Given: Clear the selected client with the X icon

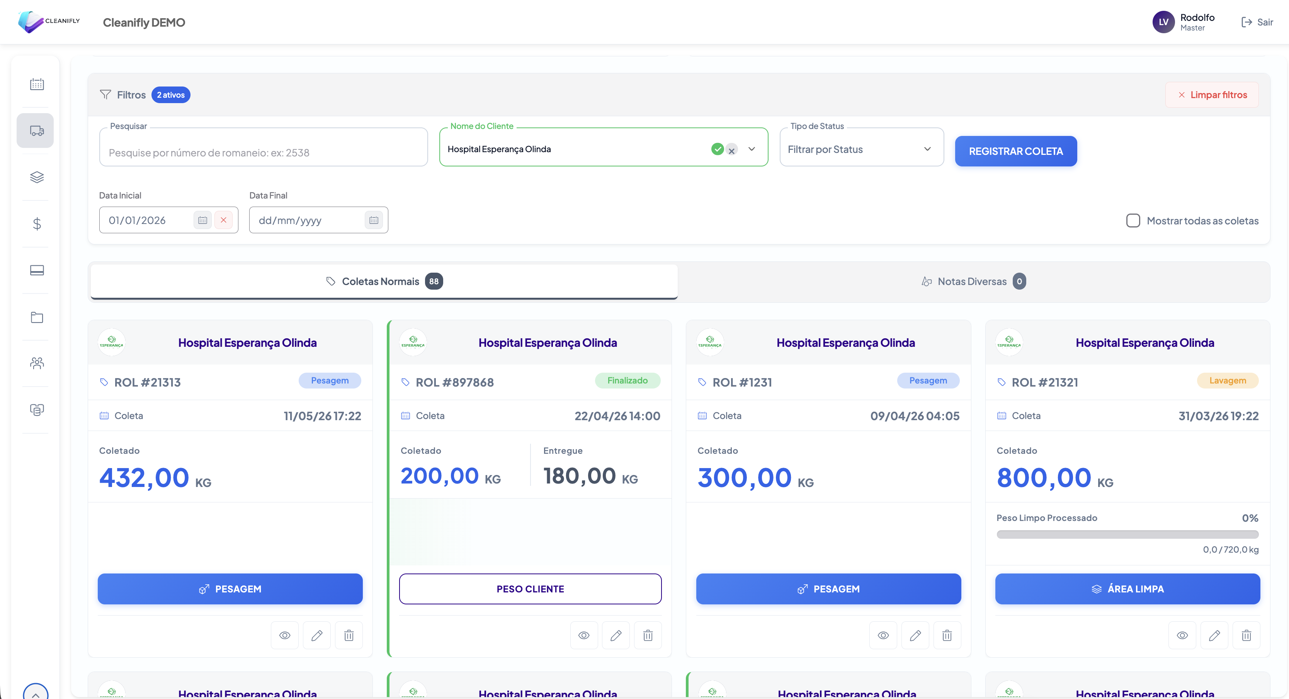Looking at the screenshot, I should coord(731,149).
